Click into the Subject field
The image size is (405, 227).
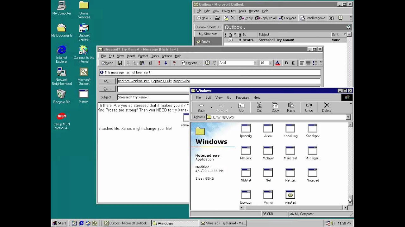[153, 97]
